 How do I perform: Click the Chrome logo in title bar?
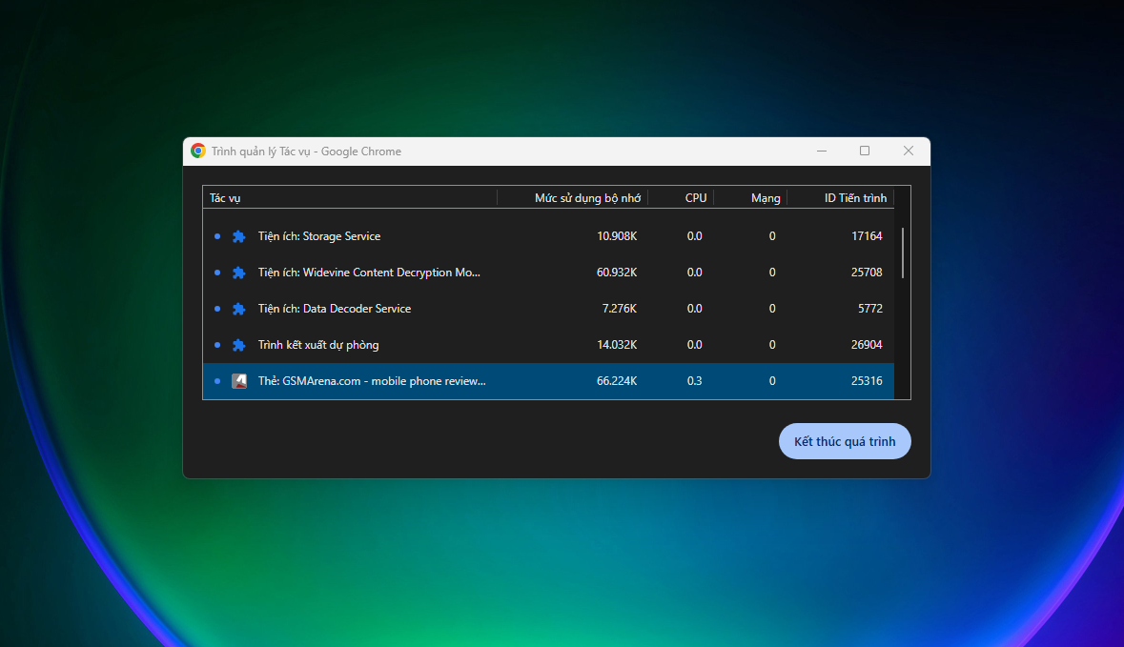[x=198, y=152]
